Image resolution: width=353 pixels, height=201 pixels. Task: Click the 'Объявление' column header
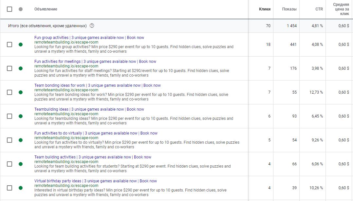click(46, 9)
